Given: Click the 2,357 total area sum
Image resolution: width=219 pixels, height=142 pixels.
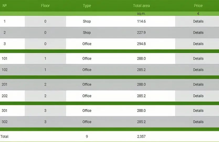Looking at the screenshot, I should [x=141, y=137].
